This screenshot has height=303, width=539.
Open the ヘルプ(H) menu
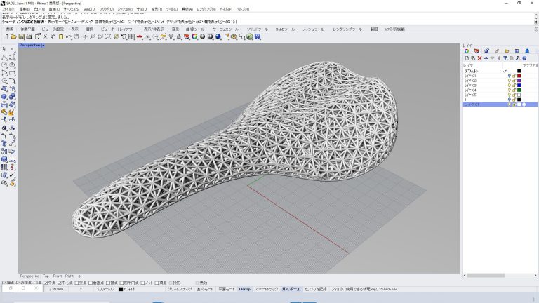click(x=243, y=9)
